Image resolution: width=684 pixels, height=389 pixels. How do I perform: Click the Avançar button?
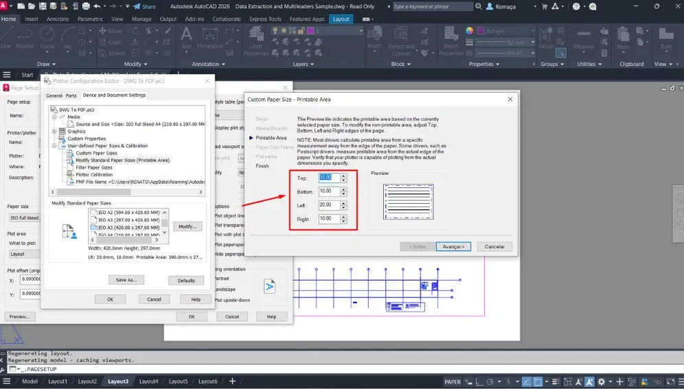[453, 246]
